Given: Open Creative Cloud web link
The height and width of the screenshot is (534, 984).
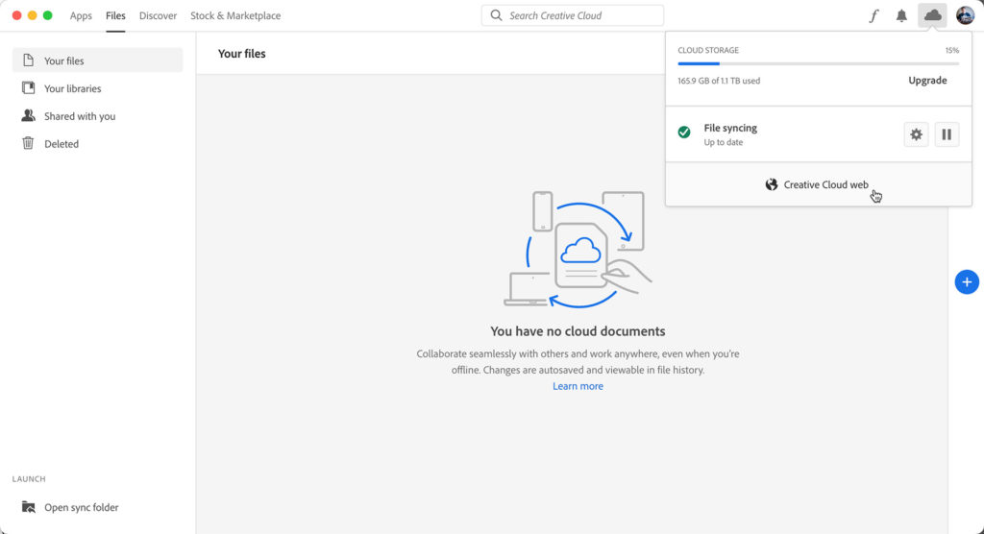Looking at the screenshot, I should tap(819, 184).
